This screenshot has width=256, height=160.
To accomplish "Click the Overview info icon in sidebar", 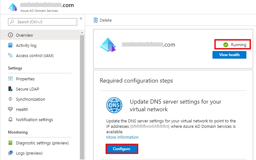I will tap(10, 35).
